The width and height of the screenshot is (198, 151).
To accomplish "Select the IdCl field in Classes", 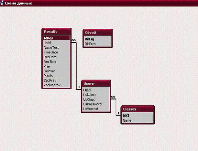I will [x=126, y=116].
